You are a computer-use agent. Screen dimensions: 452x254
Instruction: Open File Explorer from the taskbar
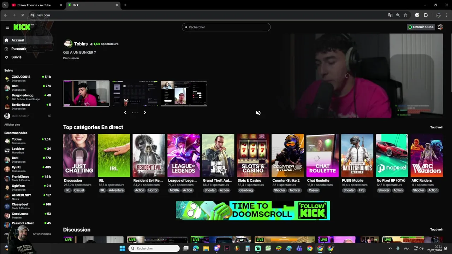[x=206, y=248]
